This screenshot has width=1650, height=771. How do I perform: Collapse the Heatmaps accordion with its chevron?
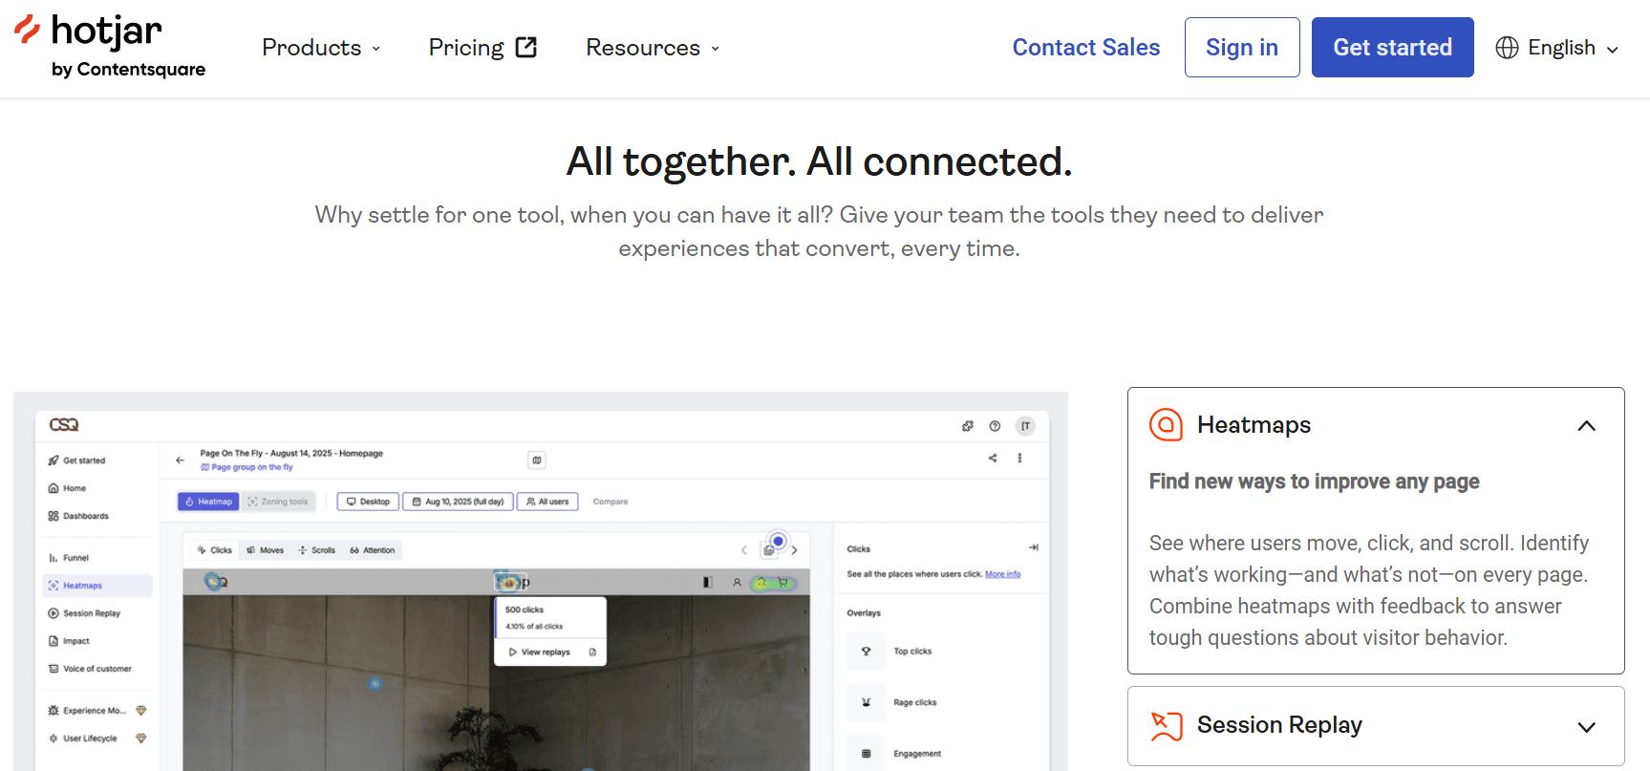point(1586,425)
